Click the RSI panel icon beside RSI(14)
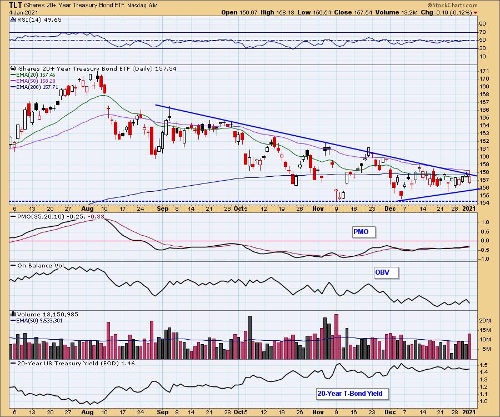 pos(13,19)
